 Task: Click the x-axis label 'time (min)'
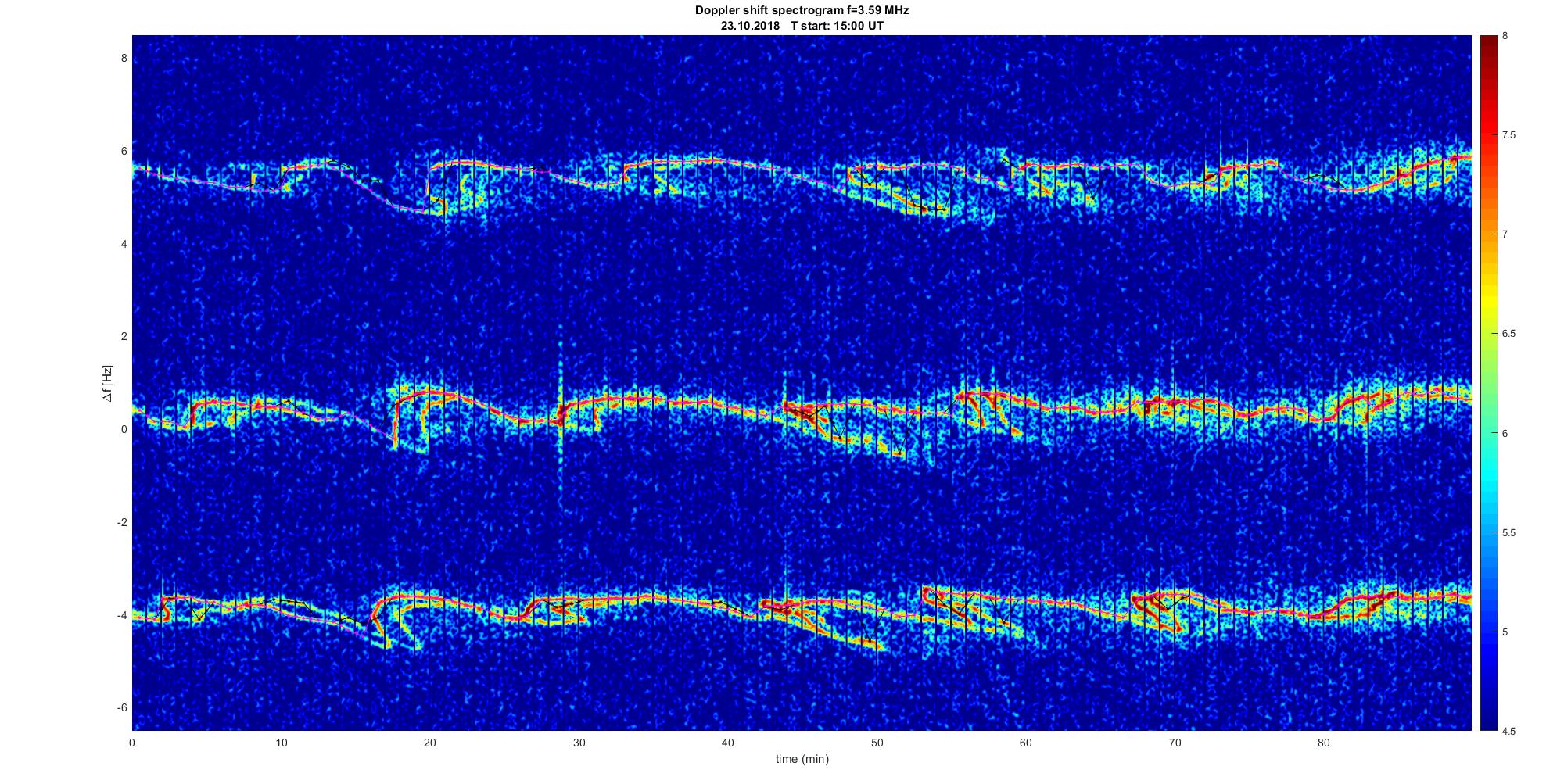tap(802, 758)
